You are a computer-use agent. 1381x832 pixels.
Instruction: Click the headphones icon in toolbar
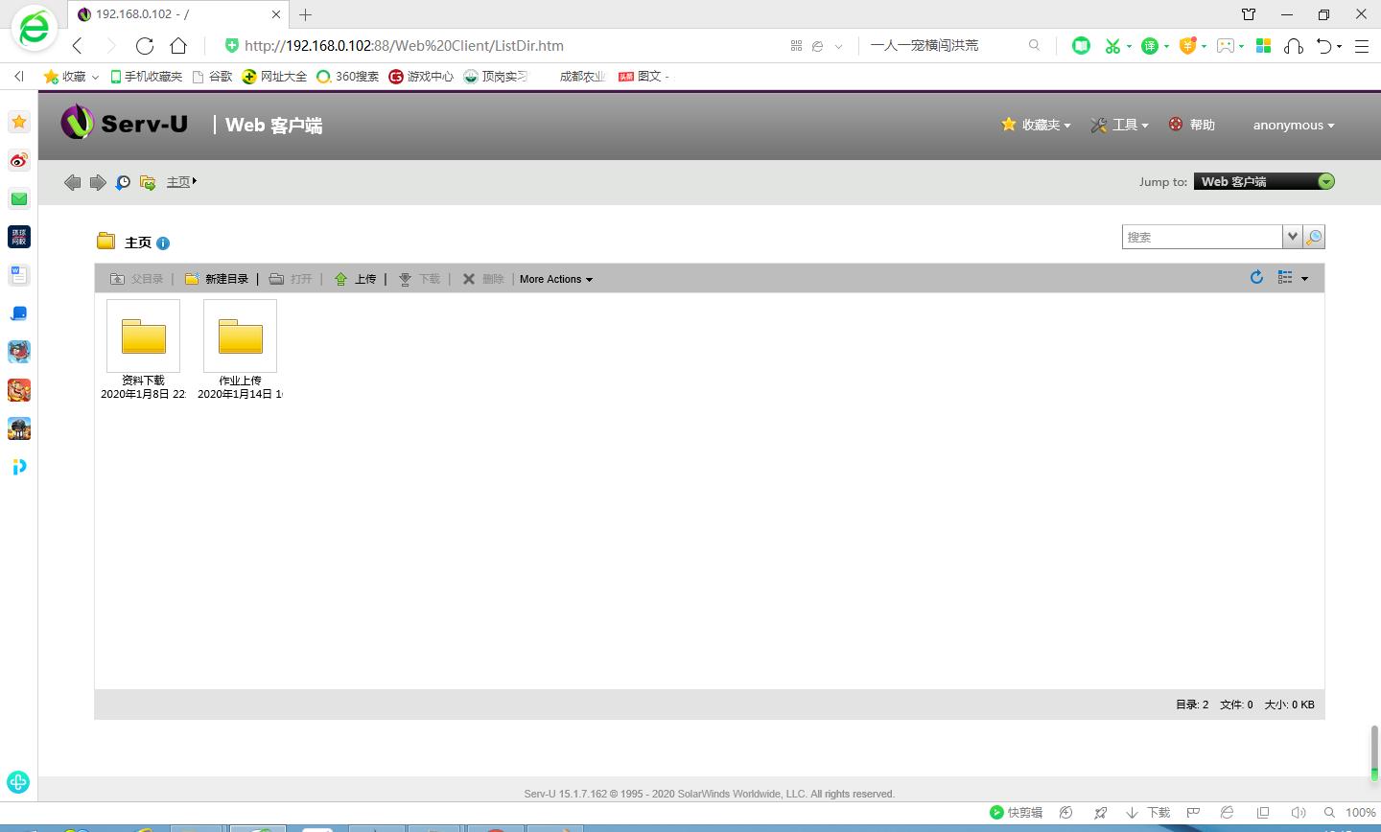tap(1293, 45)
